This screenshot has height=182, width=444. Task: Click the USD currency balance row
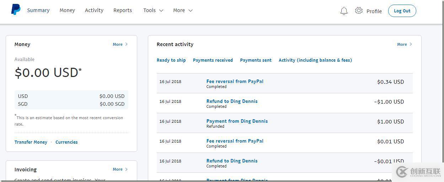click(x=71, y=96)
